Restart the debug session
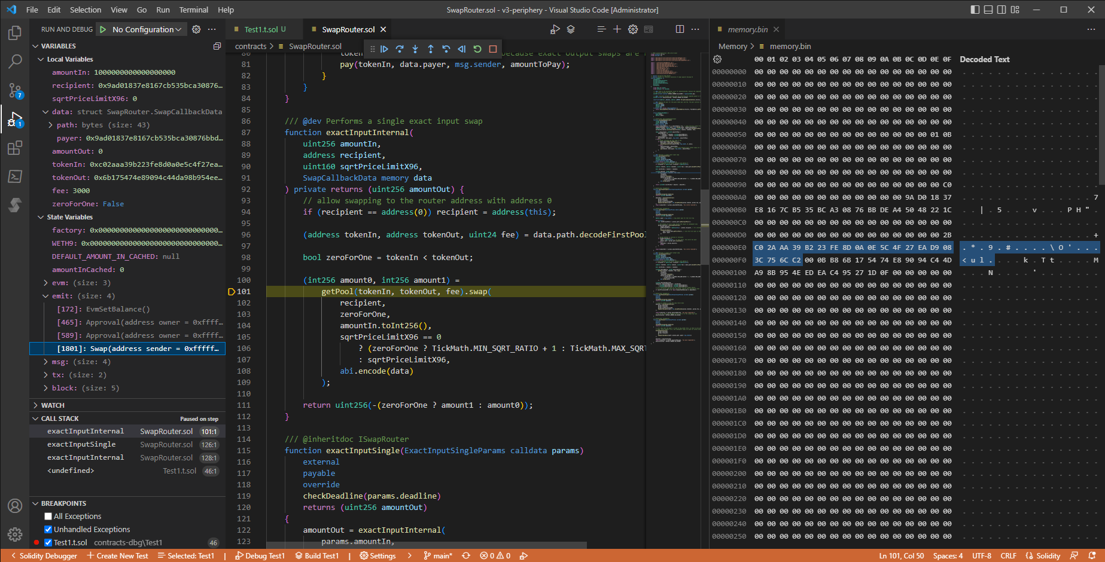1105x562 pixels. point(477,49)
